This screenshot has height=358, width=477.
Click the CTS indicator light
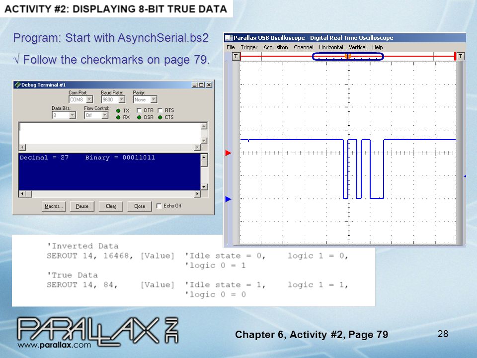click(x=160, y=117)
